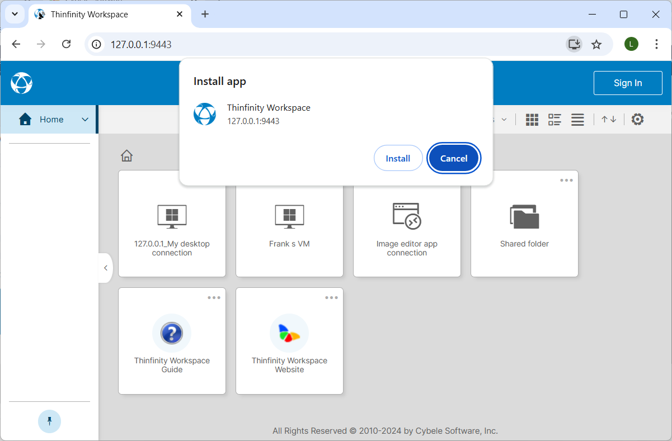Click the "127.0.0.1:9443" text in the dialog
This screenshot has height=441, width=672.
pos(253,121)
